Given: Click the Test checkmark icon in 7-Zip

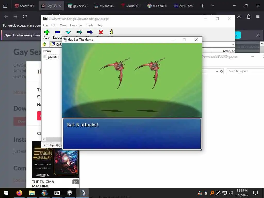Looking at the screenshot, I should (x=68, y=32).
